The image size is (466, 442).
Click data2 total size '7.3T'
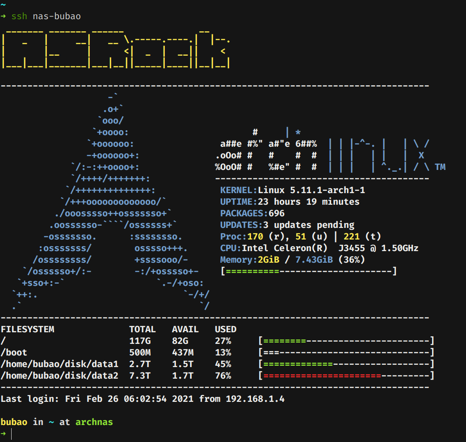coord(140,376)
